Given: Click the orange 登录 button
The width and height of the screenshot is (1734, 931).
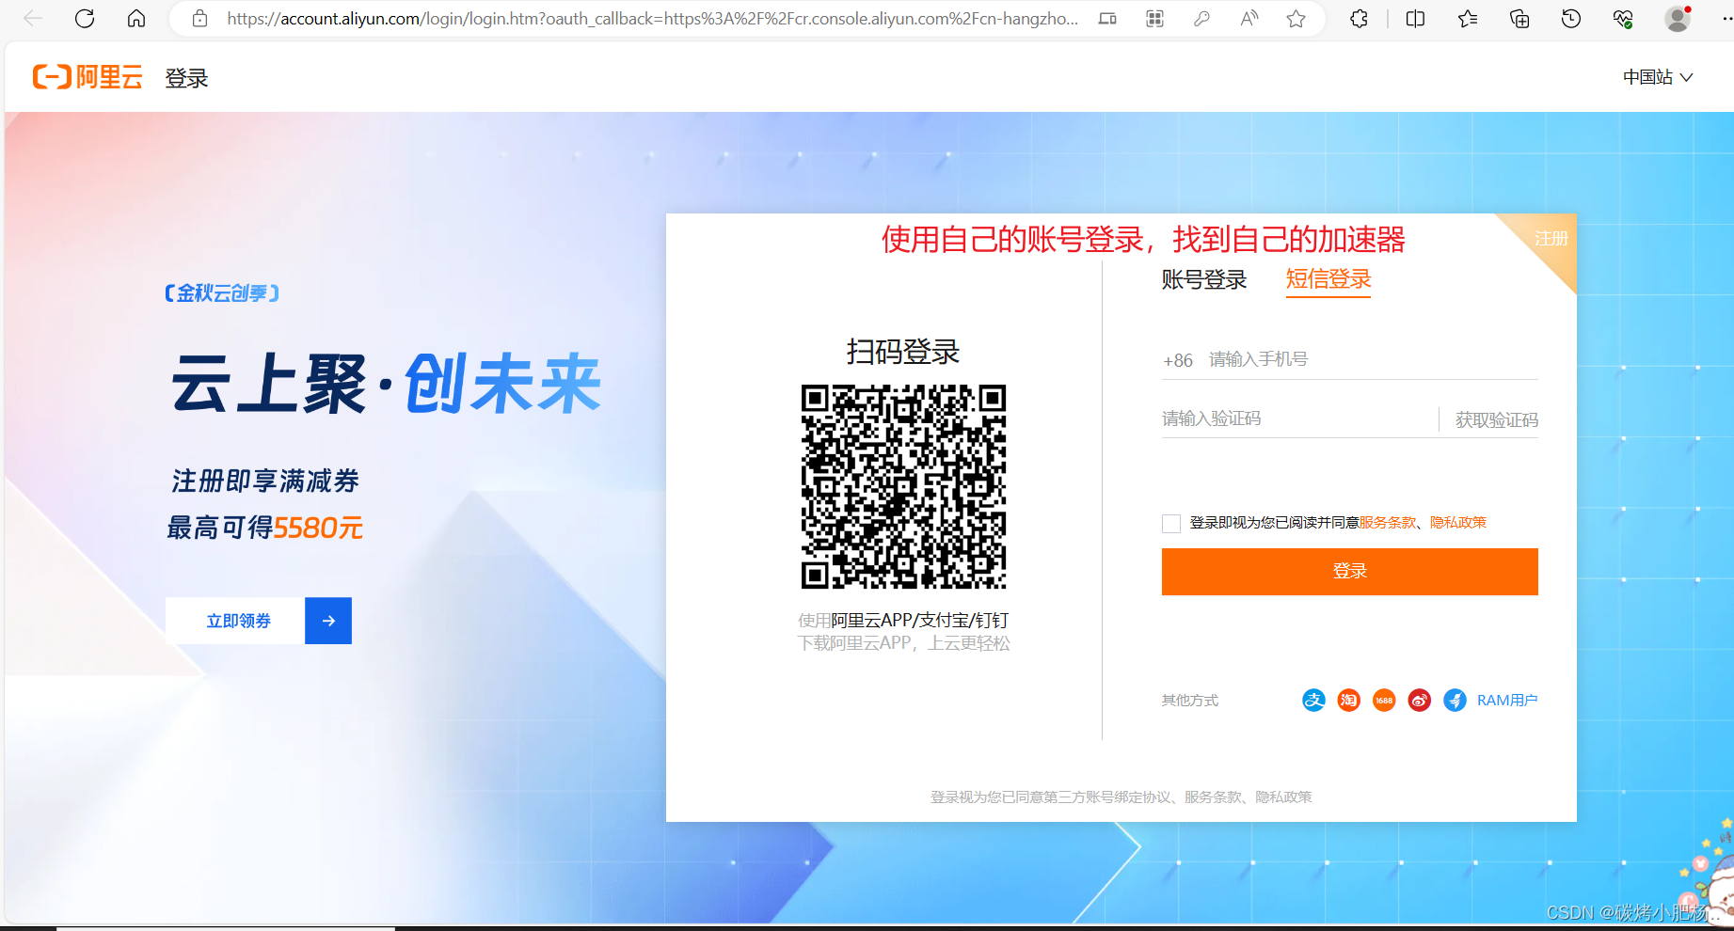Looking at the screenshot, I should click(x=1350, y=572).
